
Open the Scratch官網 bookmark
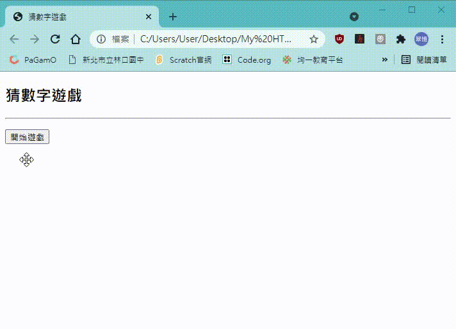[x=184, y=60]
